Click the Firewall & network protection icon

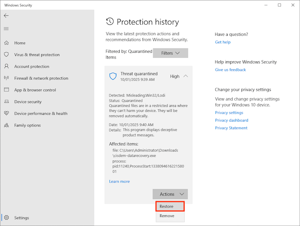coord(6,78)
